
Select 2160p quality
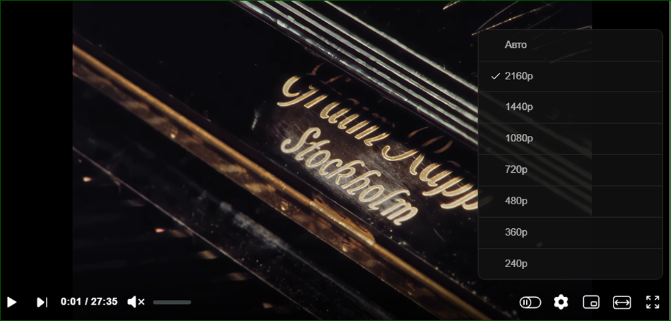570,76
